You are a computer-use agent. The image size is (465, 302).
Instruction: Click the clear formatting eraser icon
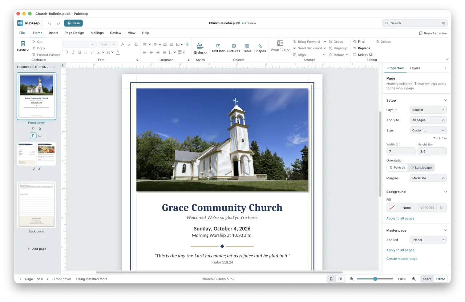click(136, 44)
